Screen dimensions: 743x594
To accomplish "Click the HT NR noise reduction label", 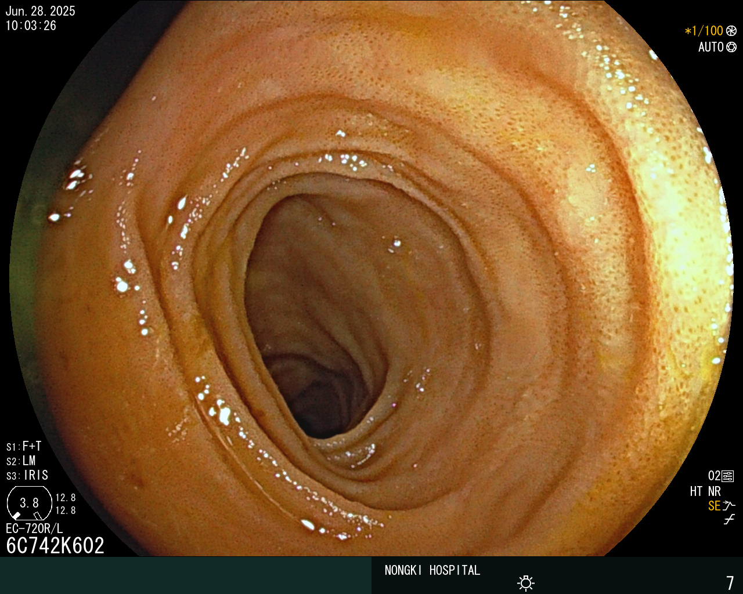I will tap(705, 491).
